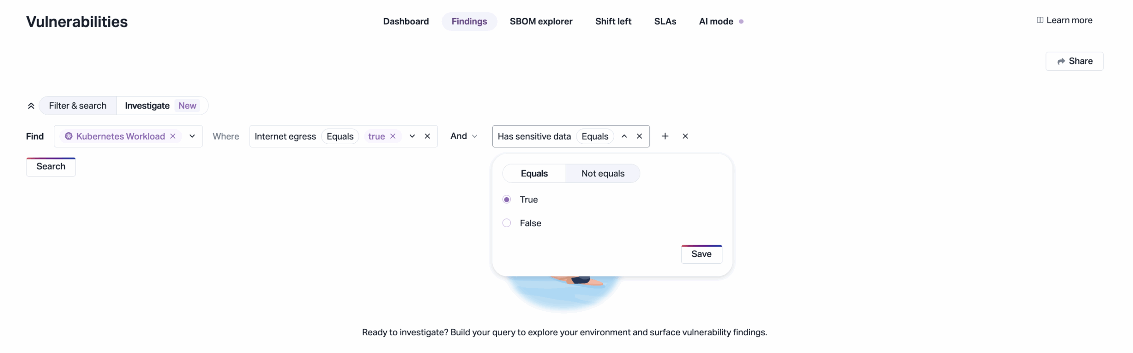Viewport: 1133px width, 353px height.
Task: Select the True radio option
Action: click(x=507, y=200)
